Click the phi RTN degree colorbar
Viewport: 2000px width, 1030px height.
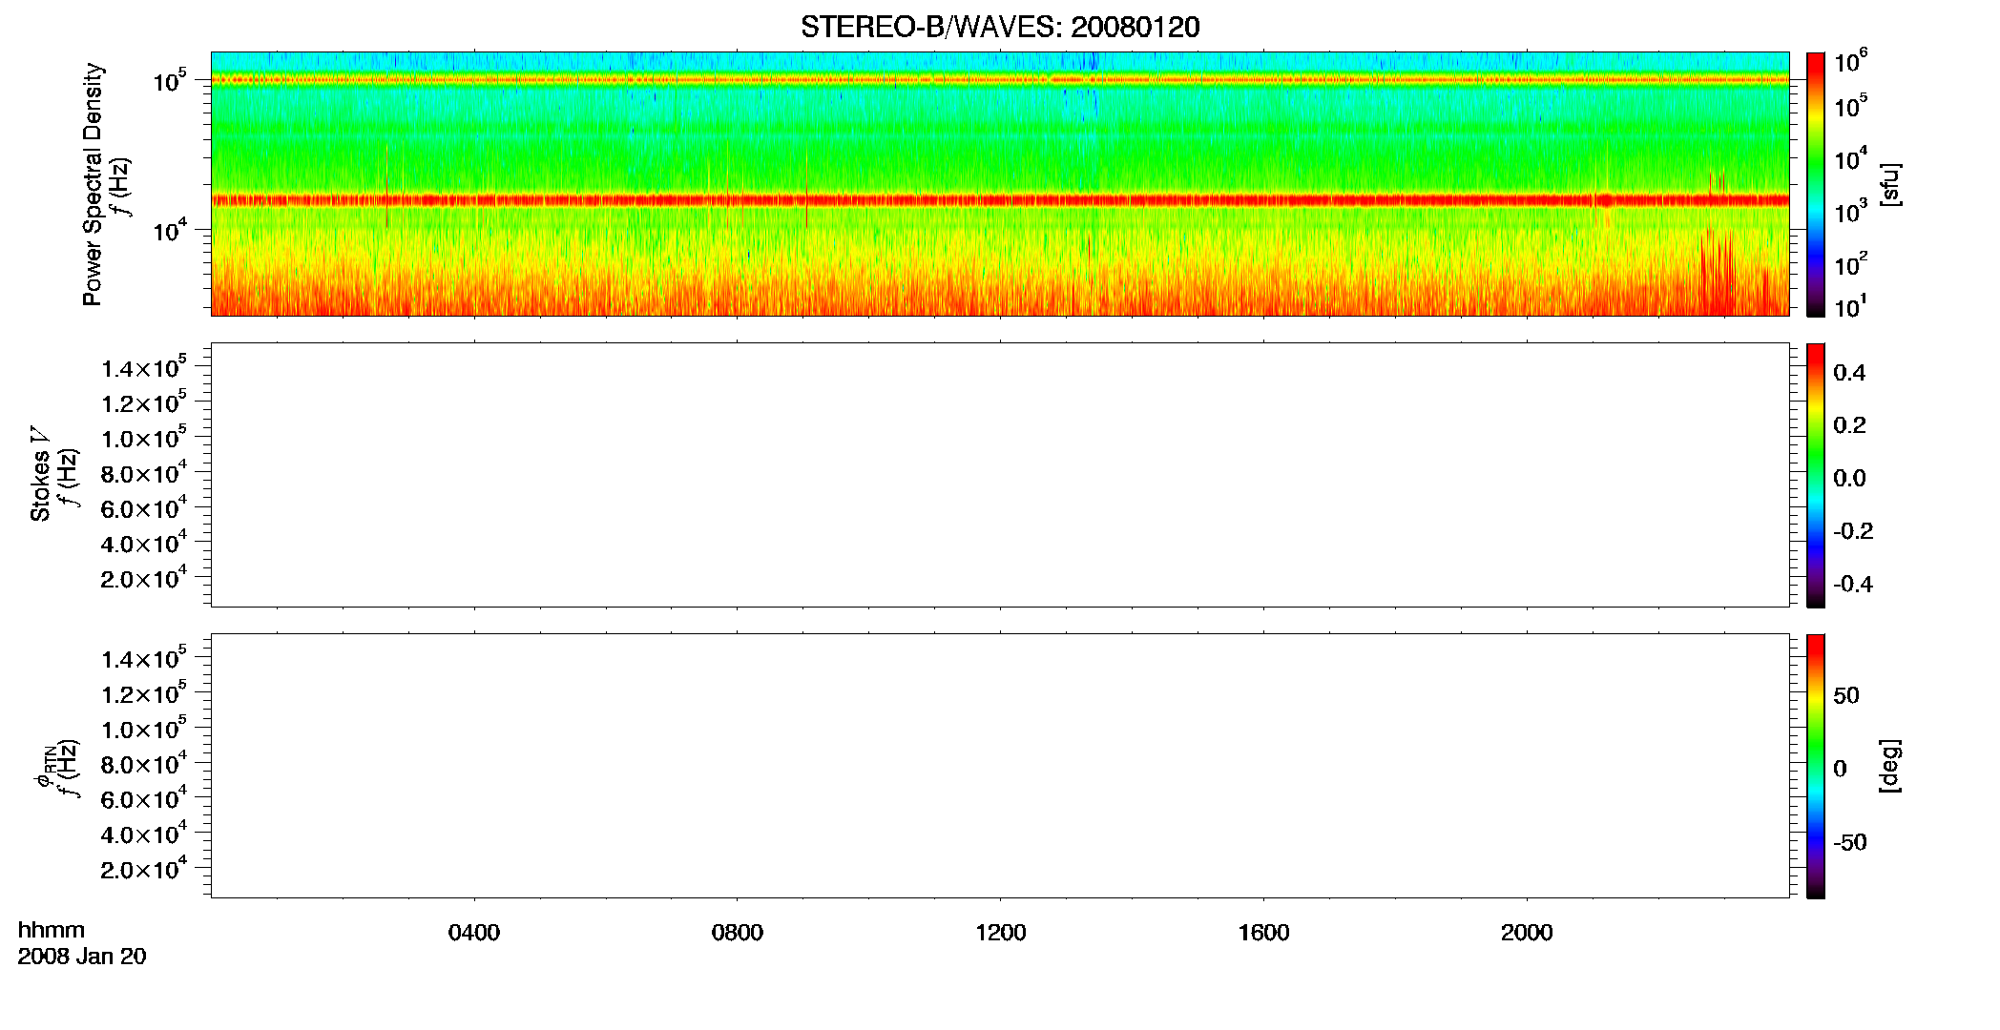[1815, 766]
